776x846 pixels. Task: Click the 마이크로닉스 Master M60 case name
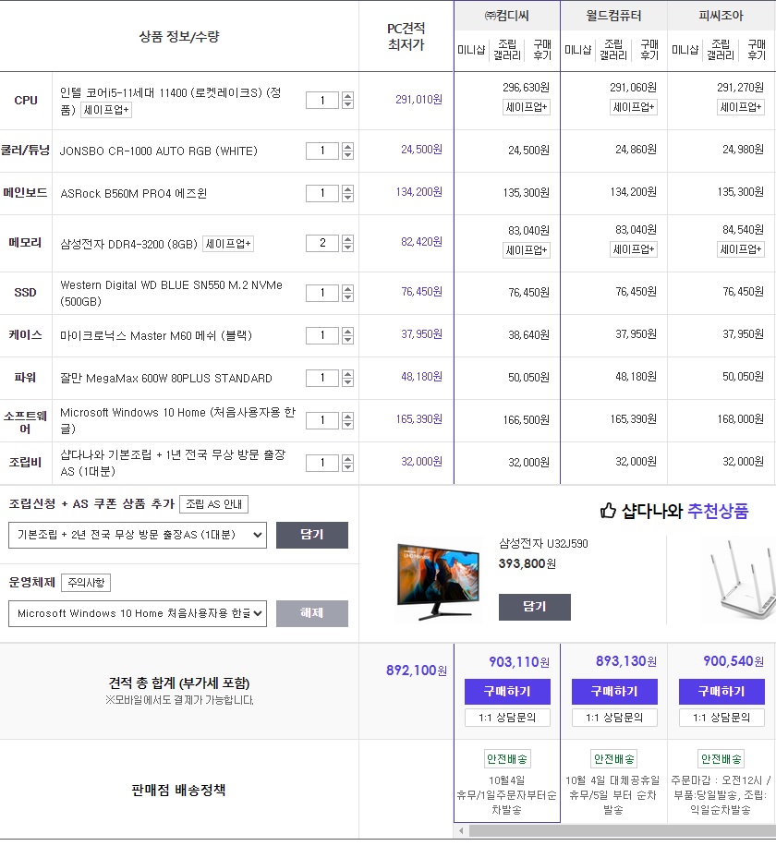(x=156, y=335)
